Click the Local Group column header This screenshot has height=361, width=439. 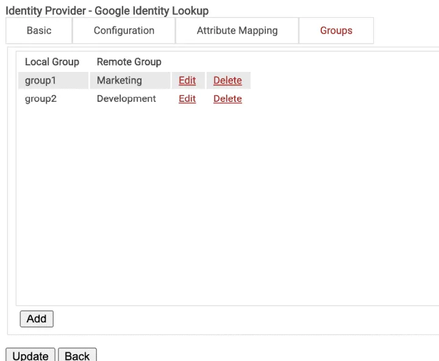[x=52, y=62]
